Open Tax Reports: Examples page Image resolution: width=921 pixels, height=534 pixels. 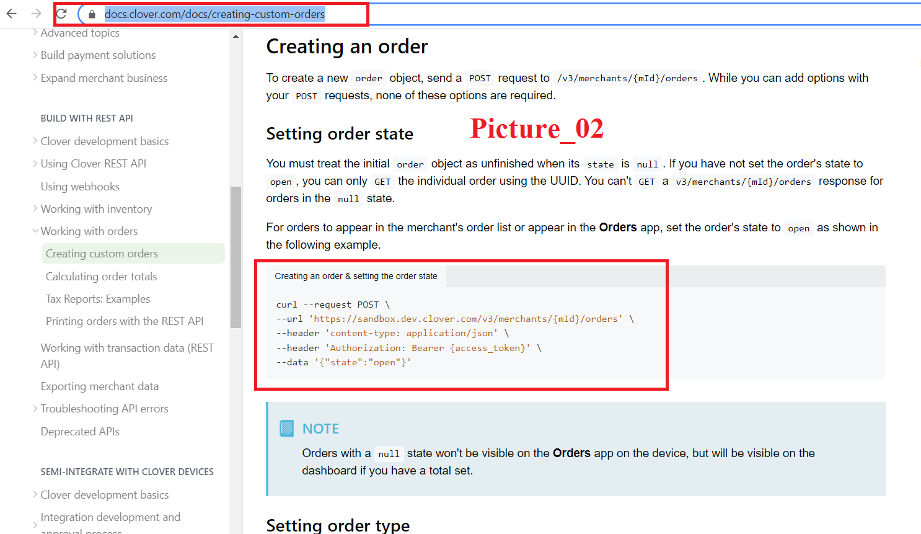click(98, 299)
